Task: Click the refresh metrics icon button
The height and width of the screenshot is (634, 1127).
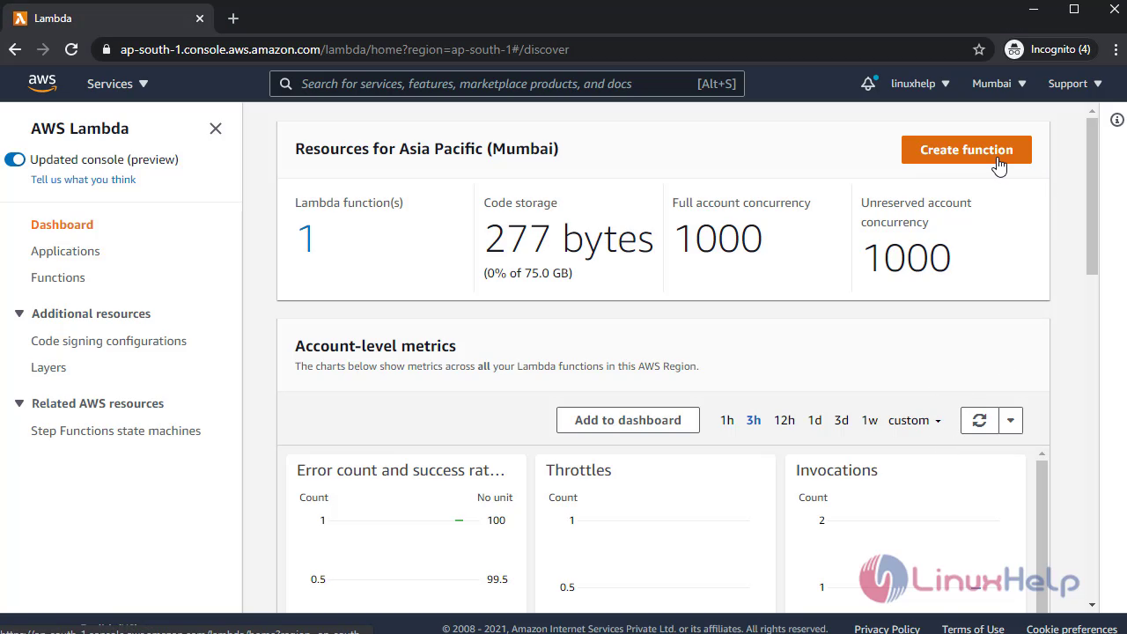Action: tap(979, 420)
